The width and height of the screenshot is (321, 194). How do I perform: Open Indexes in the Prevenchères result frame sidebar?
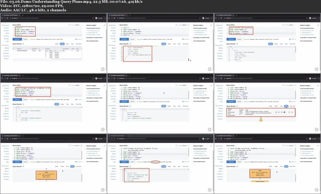(114, 119)
